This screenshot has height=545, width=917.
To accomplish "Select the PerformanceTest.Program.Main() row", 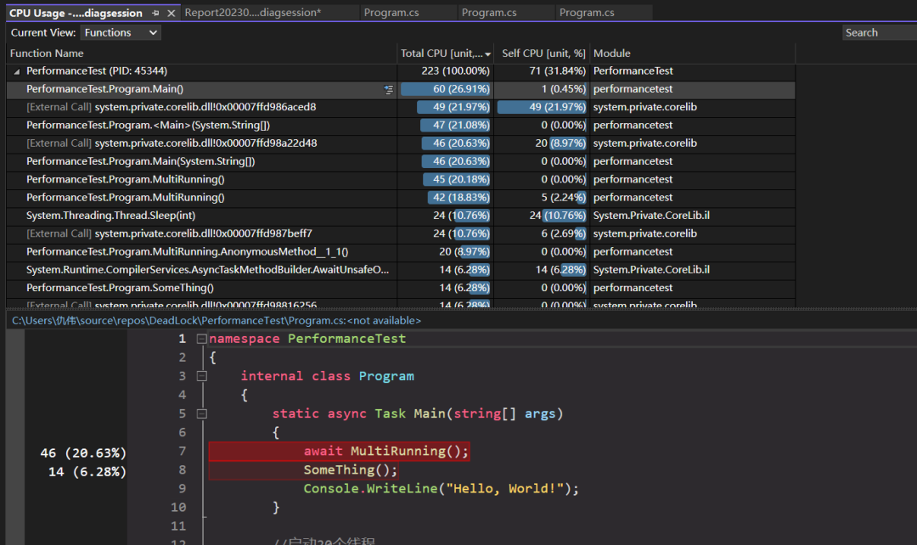I will [x=401, y=89].
